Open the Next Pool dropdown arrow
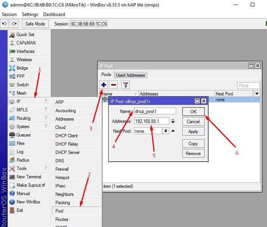This screenshot has height=227, width=267. [166, 131]
